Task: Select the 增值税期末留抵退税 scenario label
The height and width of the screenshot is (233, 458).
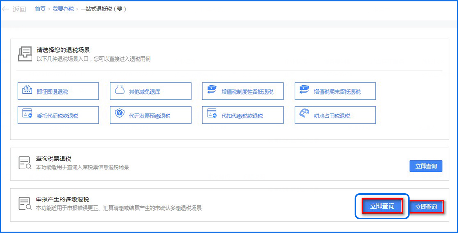Action: tap(337, 91)
